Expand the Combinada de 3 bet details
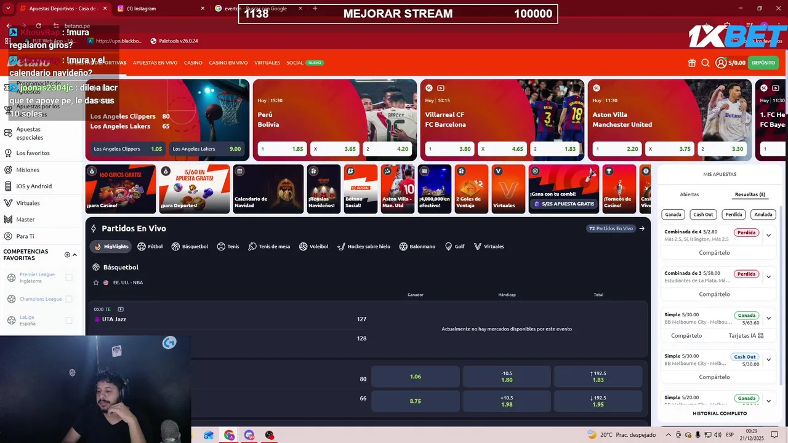The width and height of the screenshot is (788, 443). tap(768, 277)
